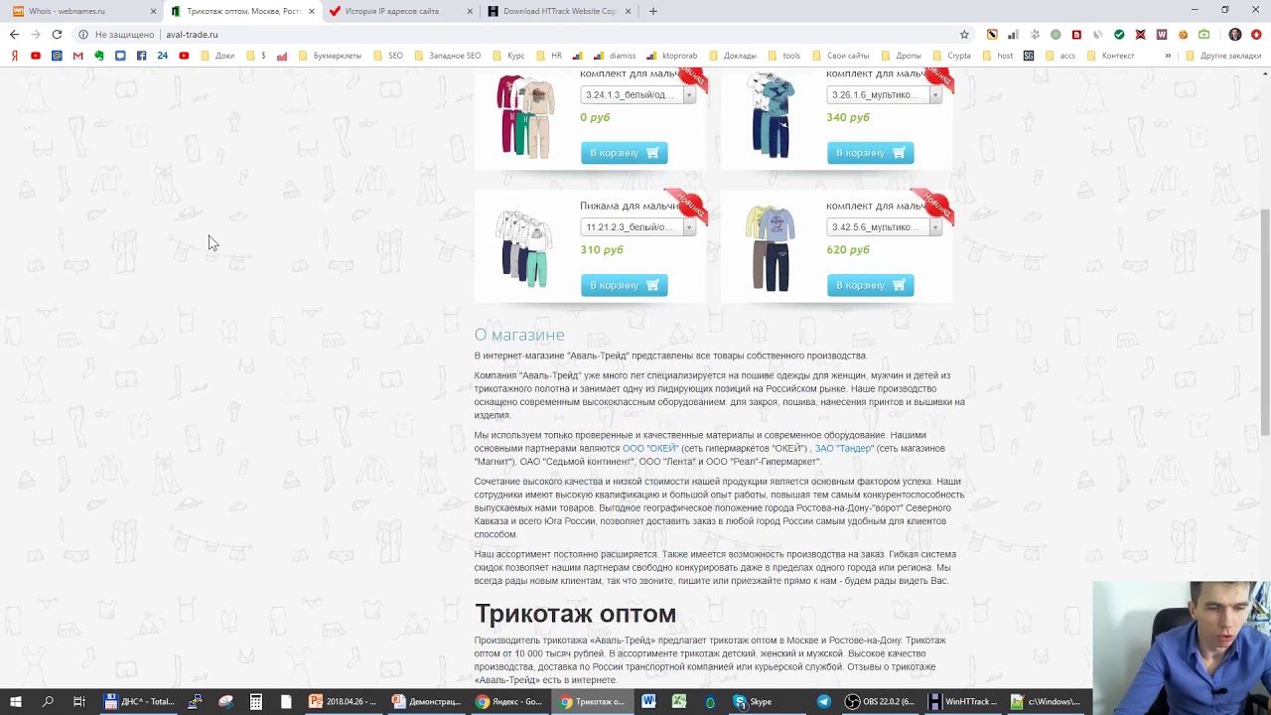This screenshot has width=1271, height=715.
Task: Switch to the PowerPoint 2018.04.26 taskbar window
Action: (x=344, y=701)
